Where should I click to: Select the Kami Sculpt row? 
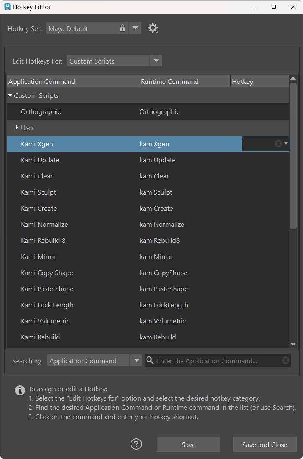tap(148, 192)
